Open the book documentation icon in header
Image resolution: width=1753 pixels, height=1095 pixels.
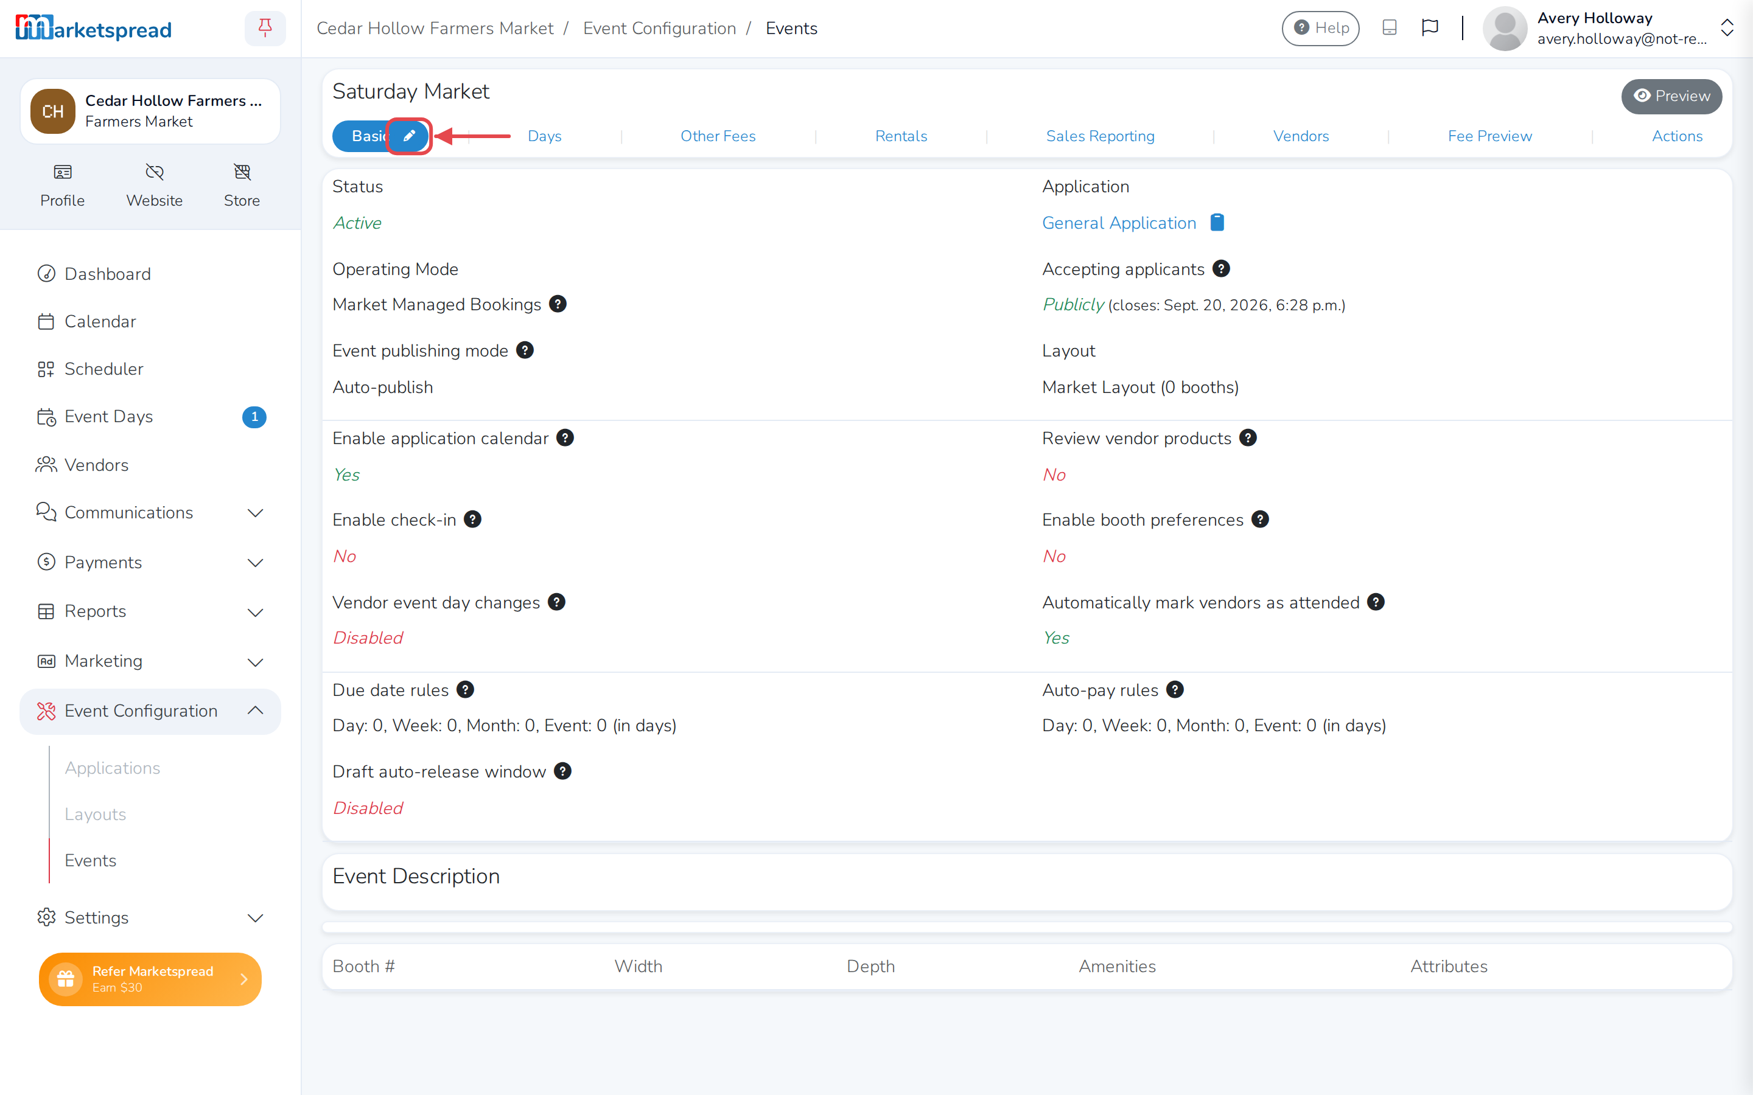click(1390, 27)
